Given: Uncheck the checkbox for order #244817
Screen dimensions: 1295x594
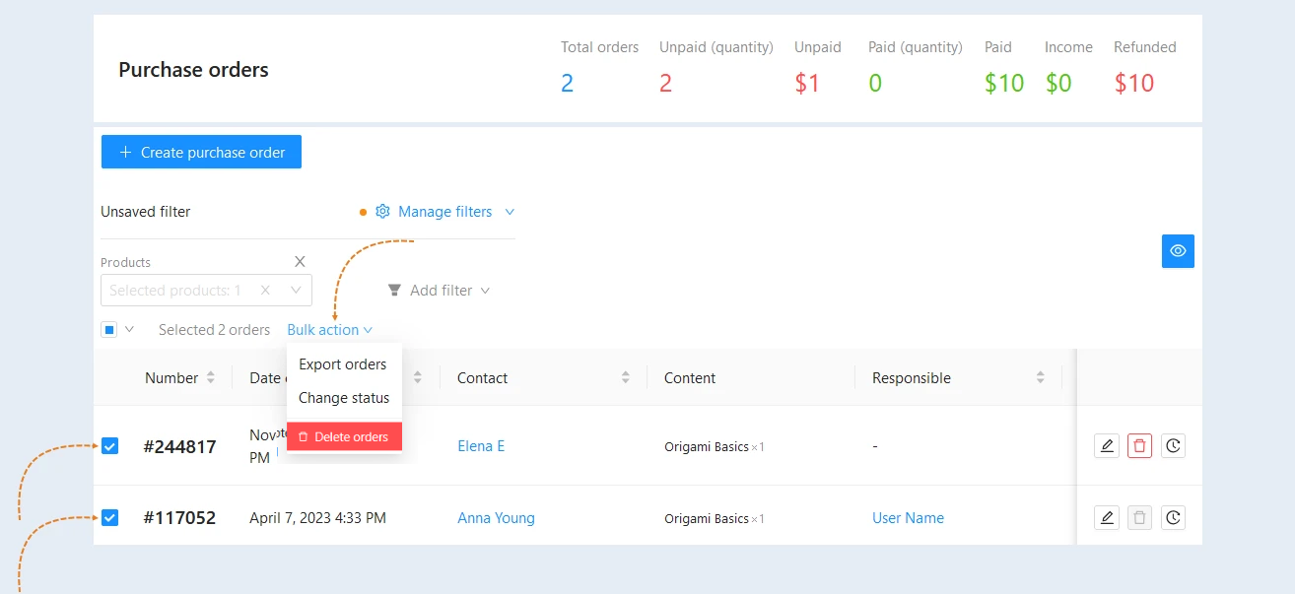Looking at the screenshot, I should [109, 446].
